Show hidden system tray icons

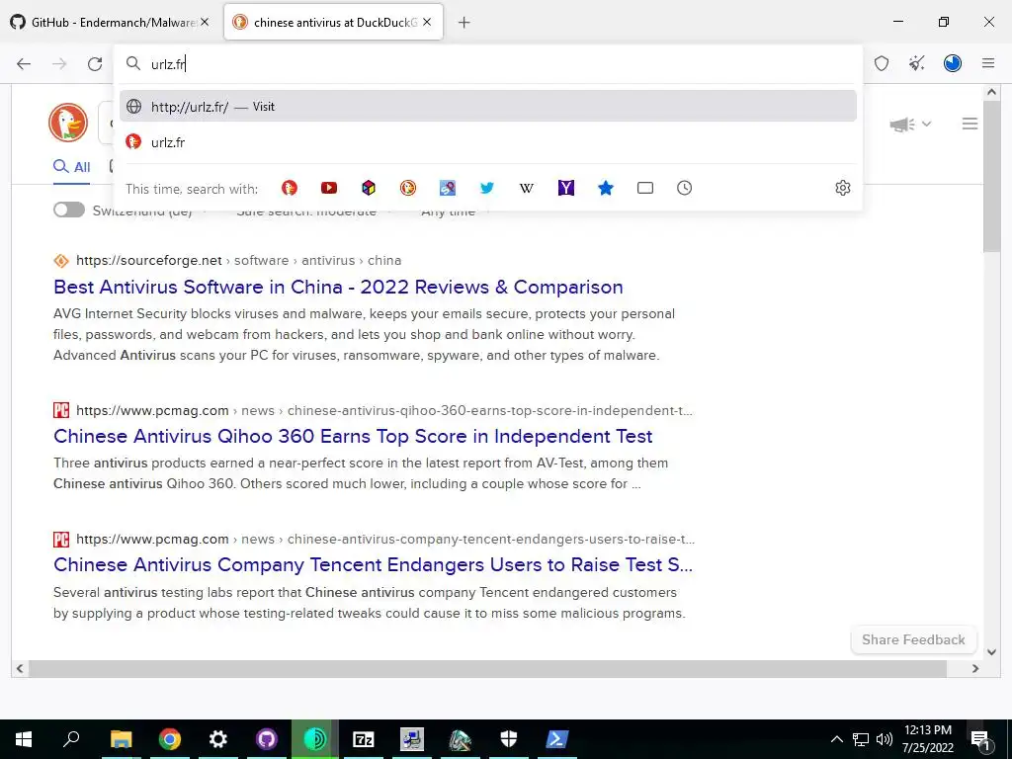tap(836, 739)
